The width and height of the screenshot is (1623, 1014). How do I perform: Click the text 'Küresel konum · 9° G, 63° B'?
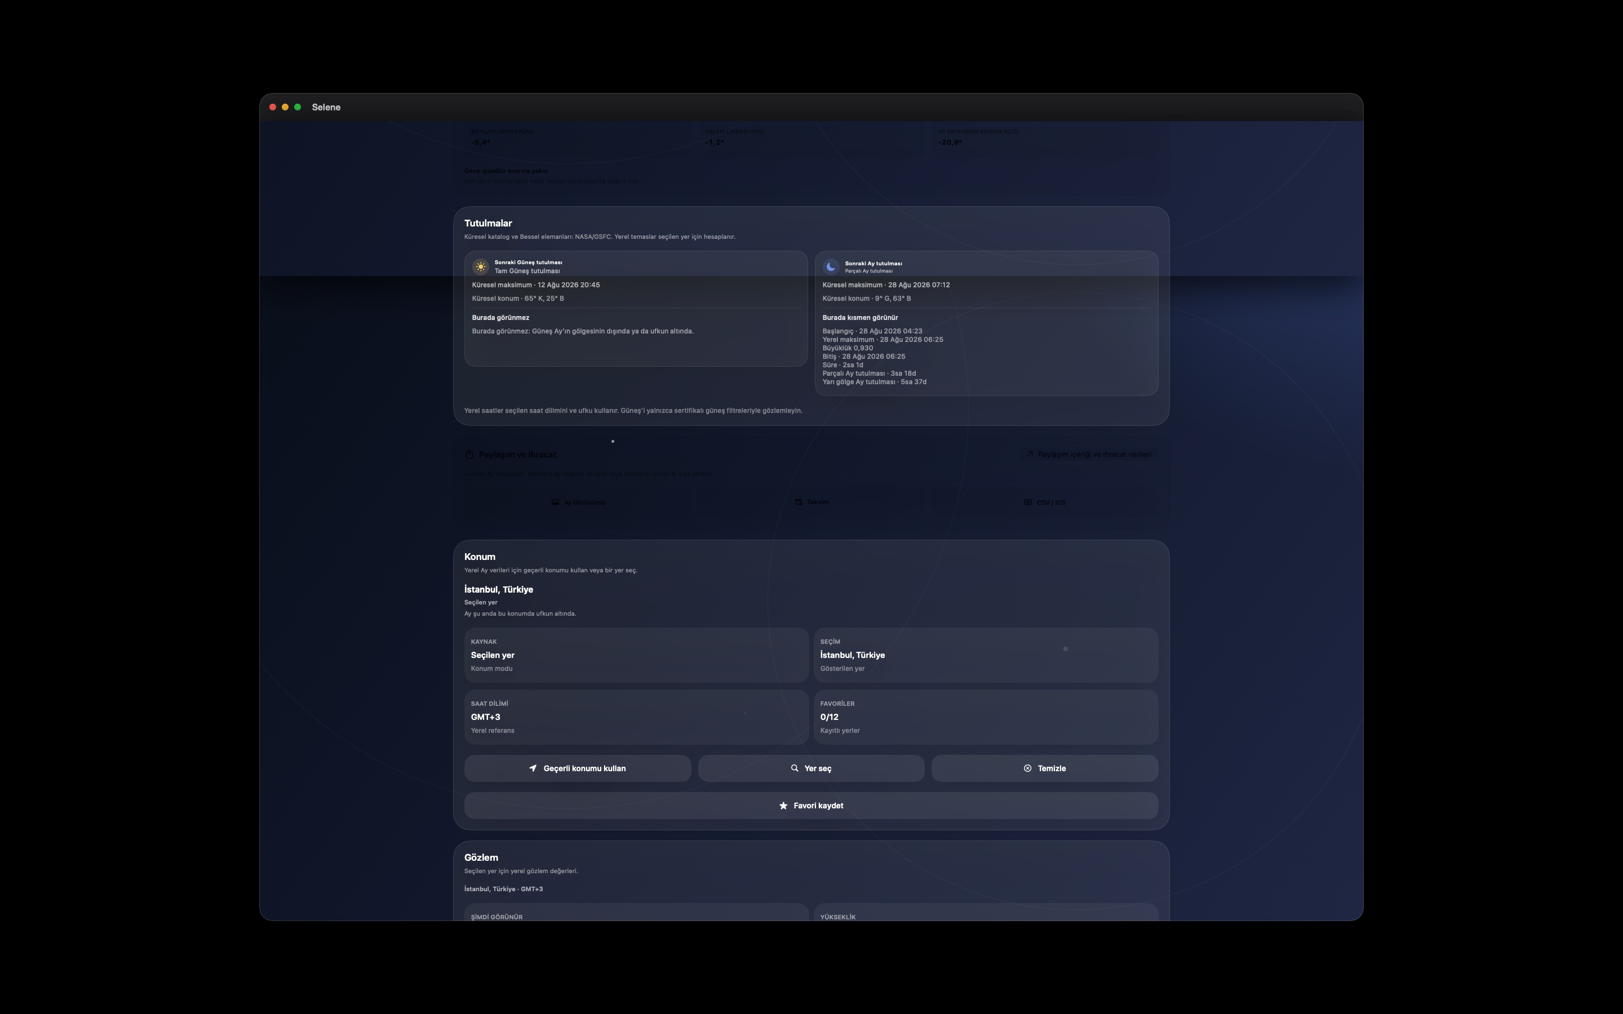point(867,299)
